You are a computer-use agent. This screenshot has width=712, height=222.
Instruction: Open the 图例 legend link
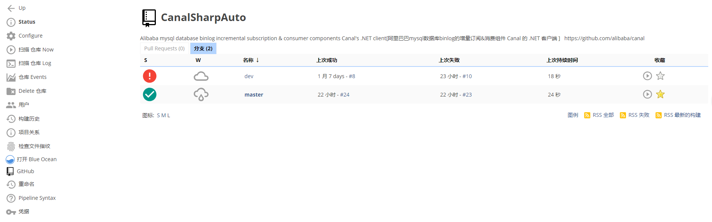click(x=573, y=115)
